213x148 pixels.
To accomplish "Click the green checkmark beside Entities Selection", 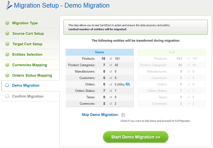I will [7, 54].
